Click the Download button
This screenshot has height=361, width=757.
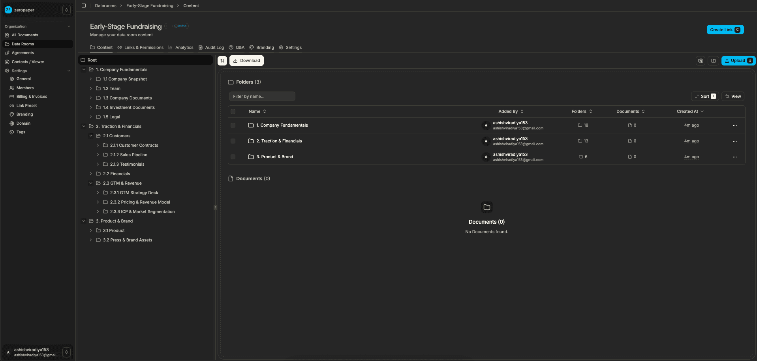point(246,60)
